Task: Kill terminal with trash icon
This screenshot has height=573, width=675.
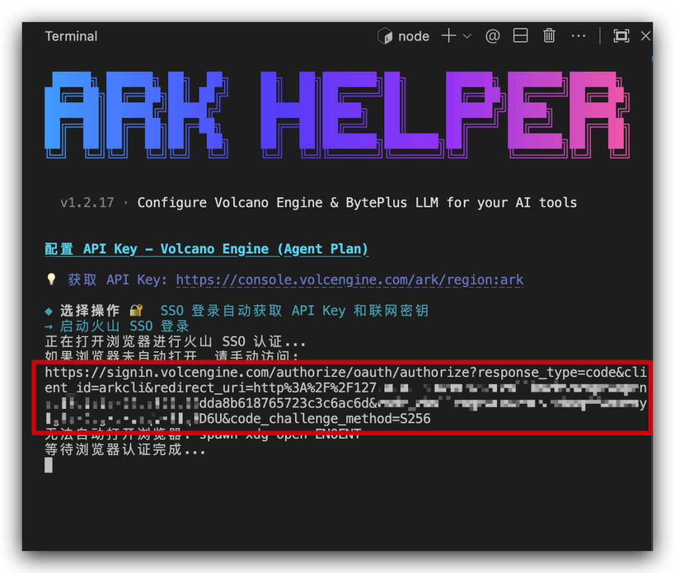Action: click(549, 36)
